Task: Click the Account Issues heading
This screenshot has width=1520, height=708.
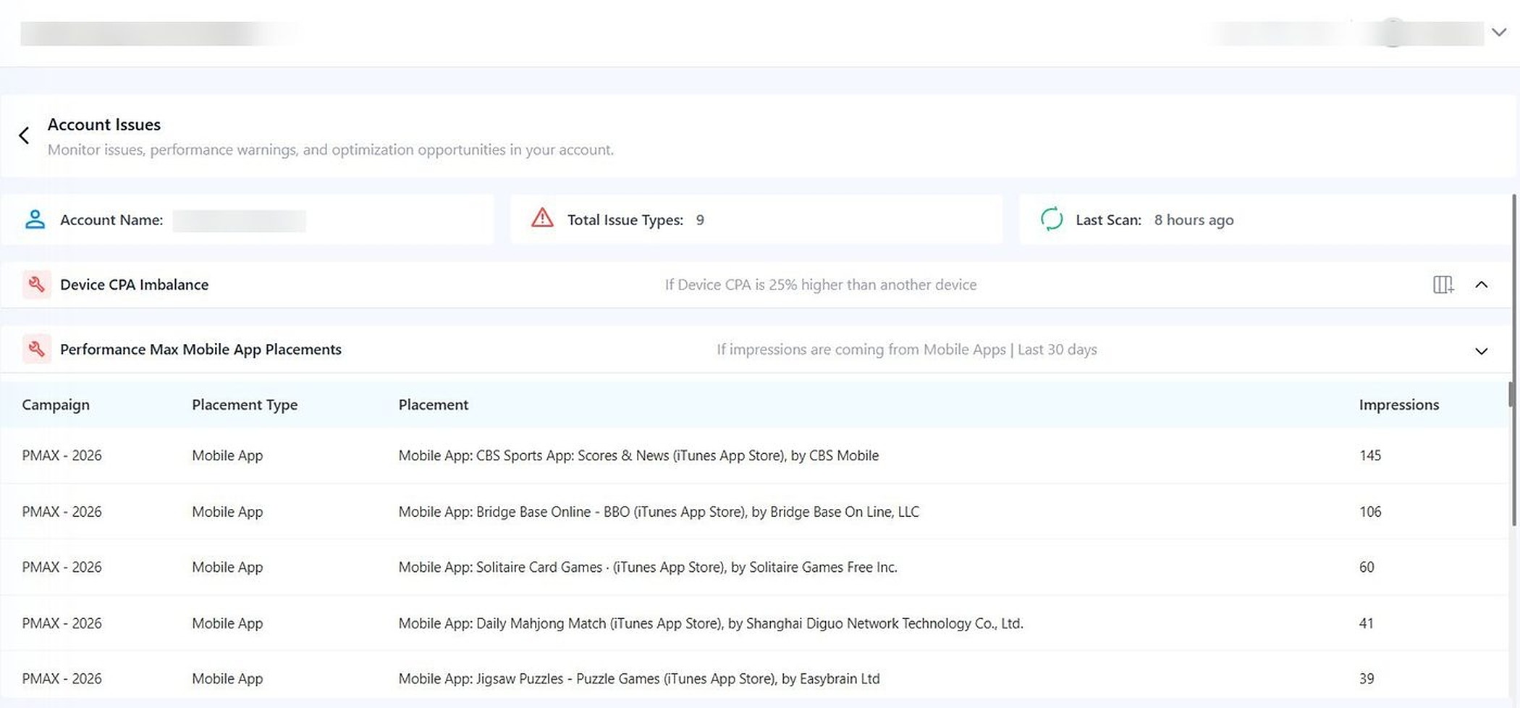Action: (104, 125)
